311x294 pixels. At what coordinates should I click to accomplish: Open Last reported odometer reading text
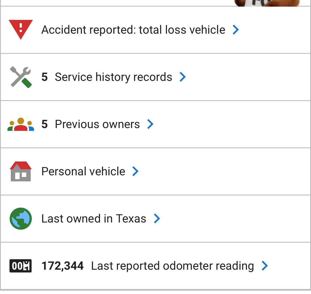[173, 266]
